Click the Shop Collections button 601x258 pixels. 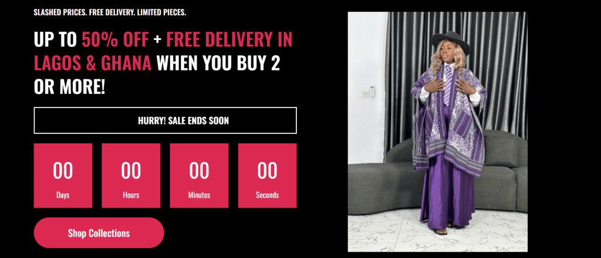tap(99, 233)
